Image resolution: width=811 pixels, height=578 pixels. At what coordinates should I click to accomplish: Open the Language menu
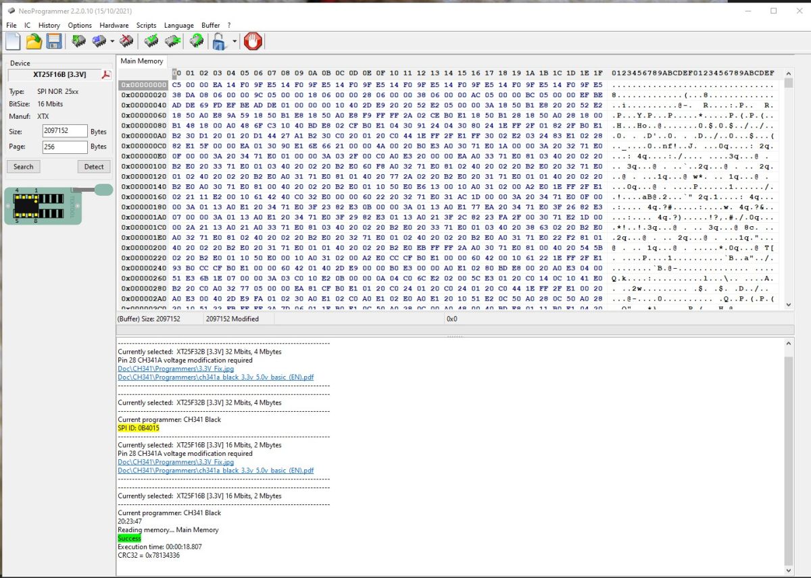[x=179, y=25]
